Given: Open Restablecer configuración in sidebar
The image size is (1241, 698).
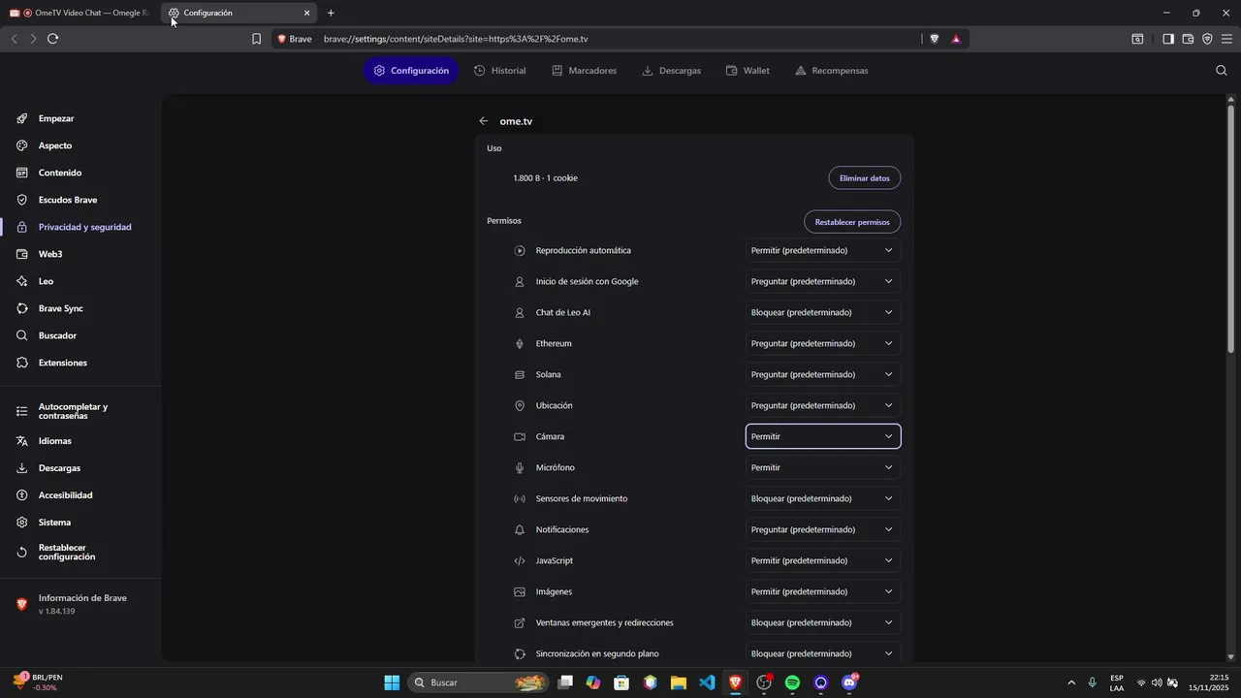Looking at the screenshot, I should (67, 553).
